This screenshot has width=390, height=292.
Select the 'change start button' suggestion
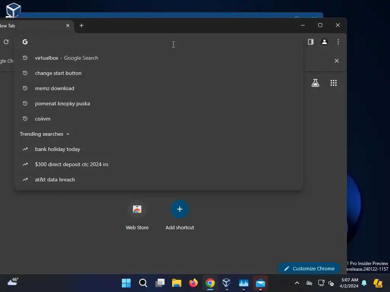[x=158, y=73]
